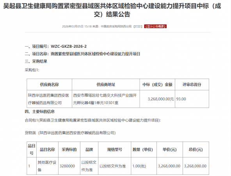Click unit price 3,268,000.00 under 单价
The width and height of the screenshot is (231, 176).
point(169,166)
